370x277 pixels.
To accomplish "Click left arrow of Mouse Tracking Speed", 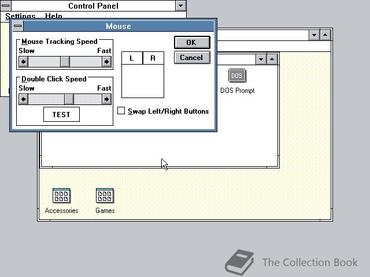I will point(23,62).
